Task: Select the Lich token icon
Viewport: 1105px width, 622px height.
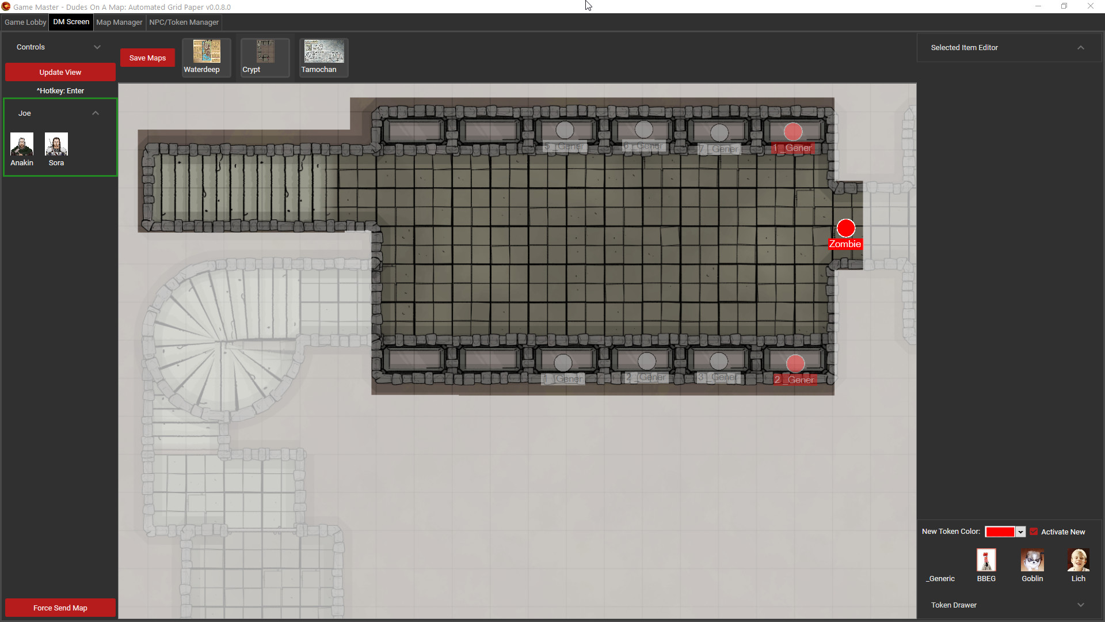Action: [1079, 560]
